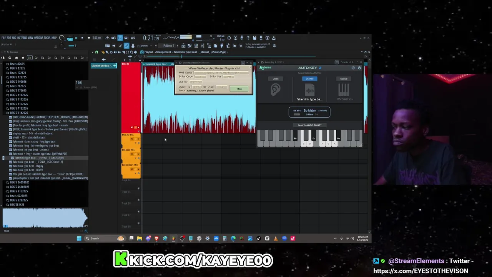492x277 pixels.
Task: Open the HELP menu
Action: (x=54, y=38)
